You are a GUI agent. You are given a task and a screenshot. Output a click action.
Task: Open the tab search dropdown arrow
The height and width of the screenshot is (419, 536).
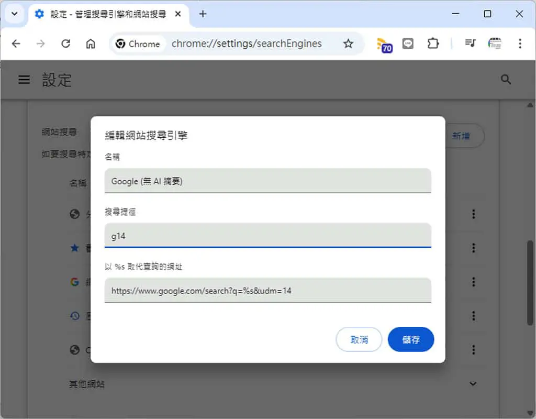pos(14,14)
